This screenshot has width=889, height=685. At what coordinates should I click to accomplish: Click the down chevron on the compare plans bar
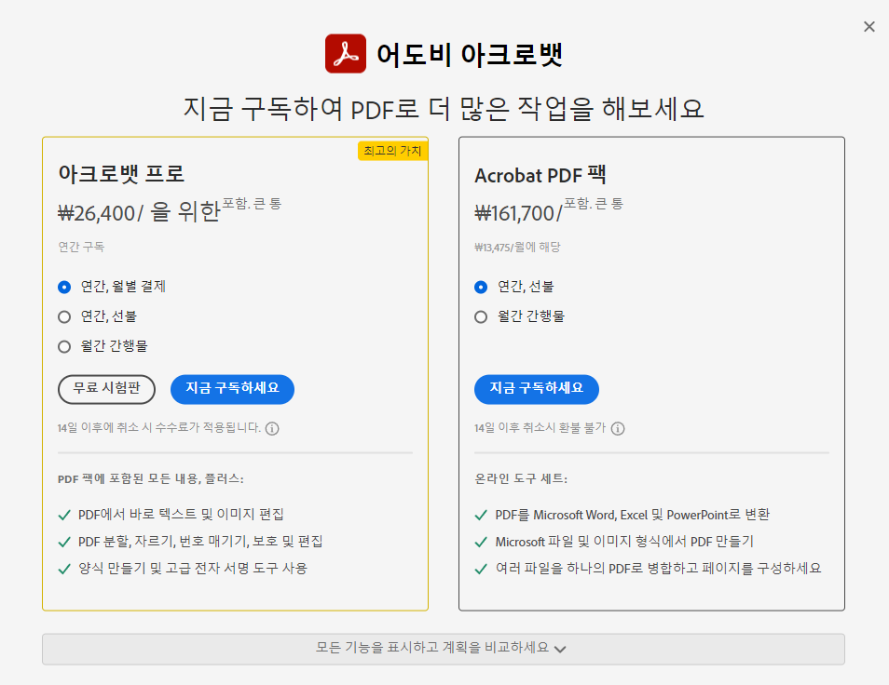[x=559, y=650]
